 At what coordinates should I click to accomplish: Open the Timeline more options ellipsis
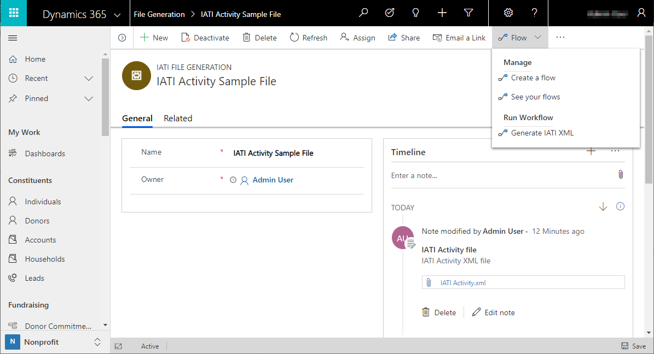[x=615, y=151]
